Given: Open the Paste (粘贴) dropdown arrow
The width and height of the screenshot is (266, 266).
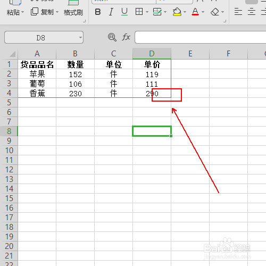Looking at the screenshot, I should click(x=22, y=12).
